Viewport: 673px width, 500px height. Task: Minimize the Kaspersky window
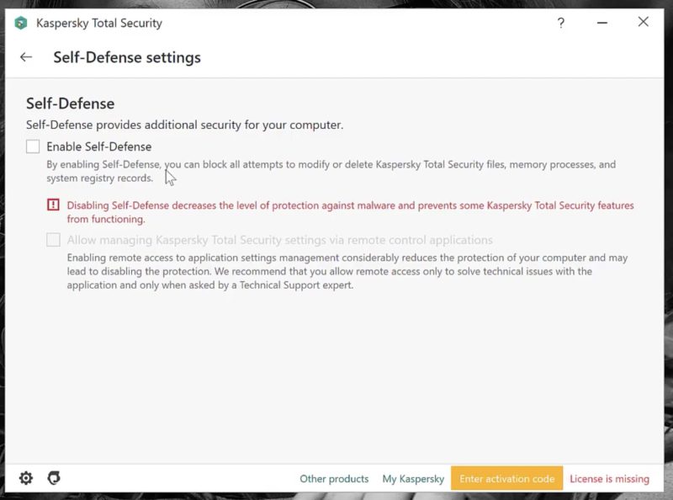[x=602, y=23]
